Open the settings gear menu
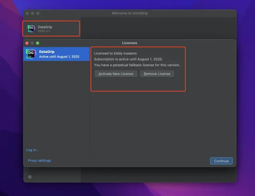The width and height of the screenshot is (255, 196). tap(30, 177)
